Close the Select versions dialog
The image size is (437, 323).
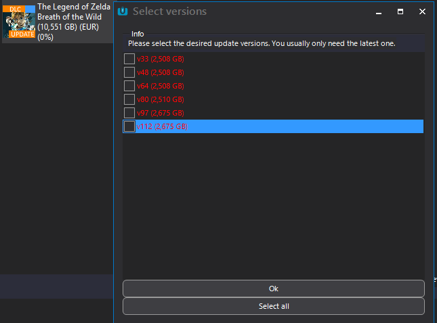pos(422,11)
